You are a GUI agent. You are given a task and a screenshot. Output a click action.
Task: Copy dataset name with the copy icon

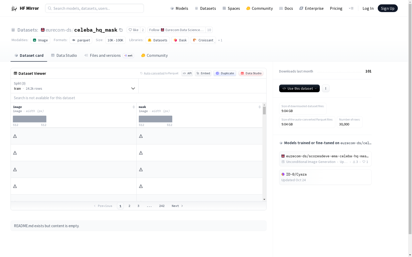[121, 30]
